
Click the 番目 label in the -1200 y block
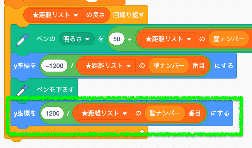[x=198, y=66]
